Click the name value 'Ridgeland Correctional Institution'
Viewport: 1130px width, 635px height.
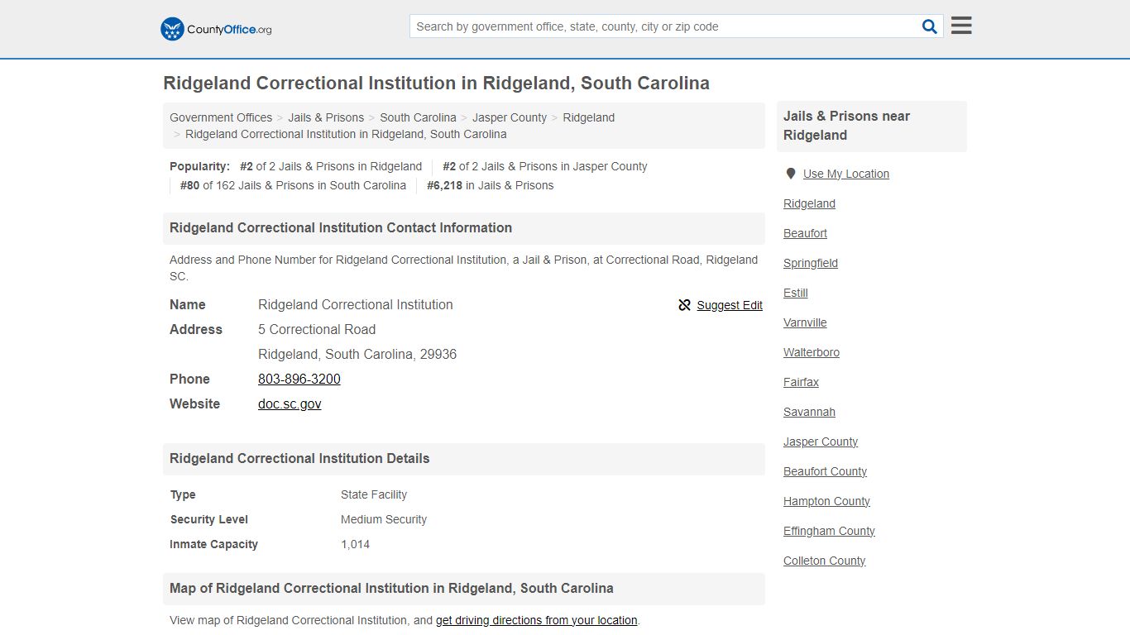coord(356,304)
